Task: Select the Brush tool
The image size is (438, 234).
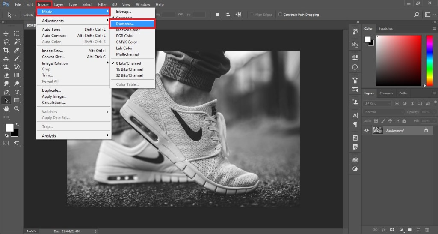Action: click(17, 58)
